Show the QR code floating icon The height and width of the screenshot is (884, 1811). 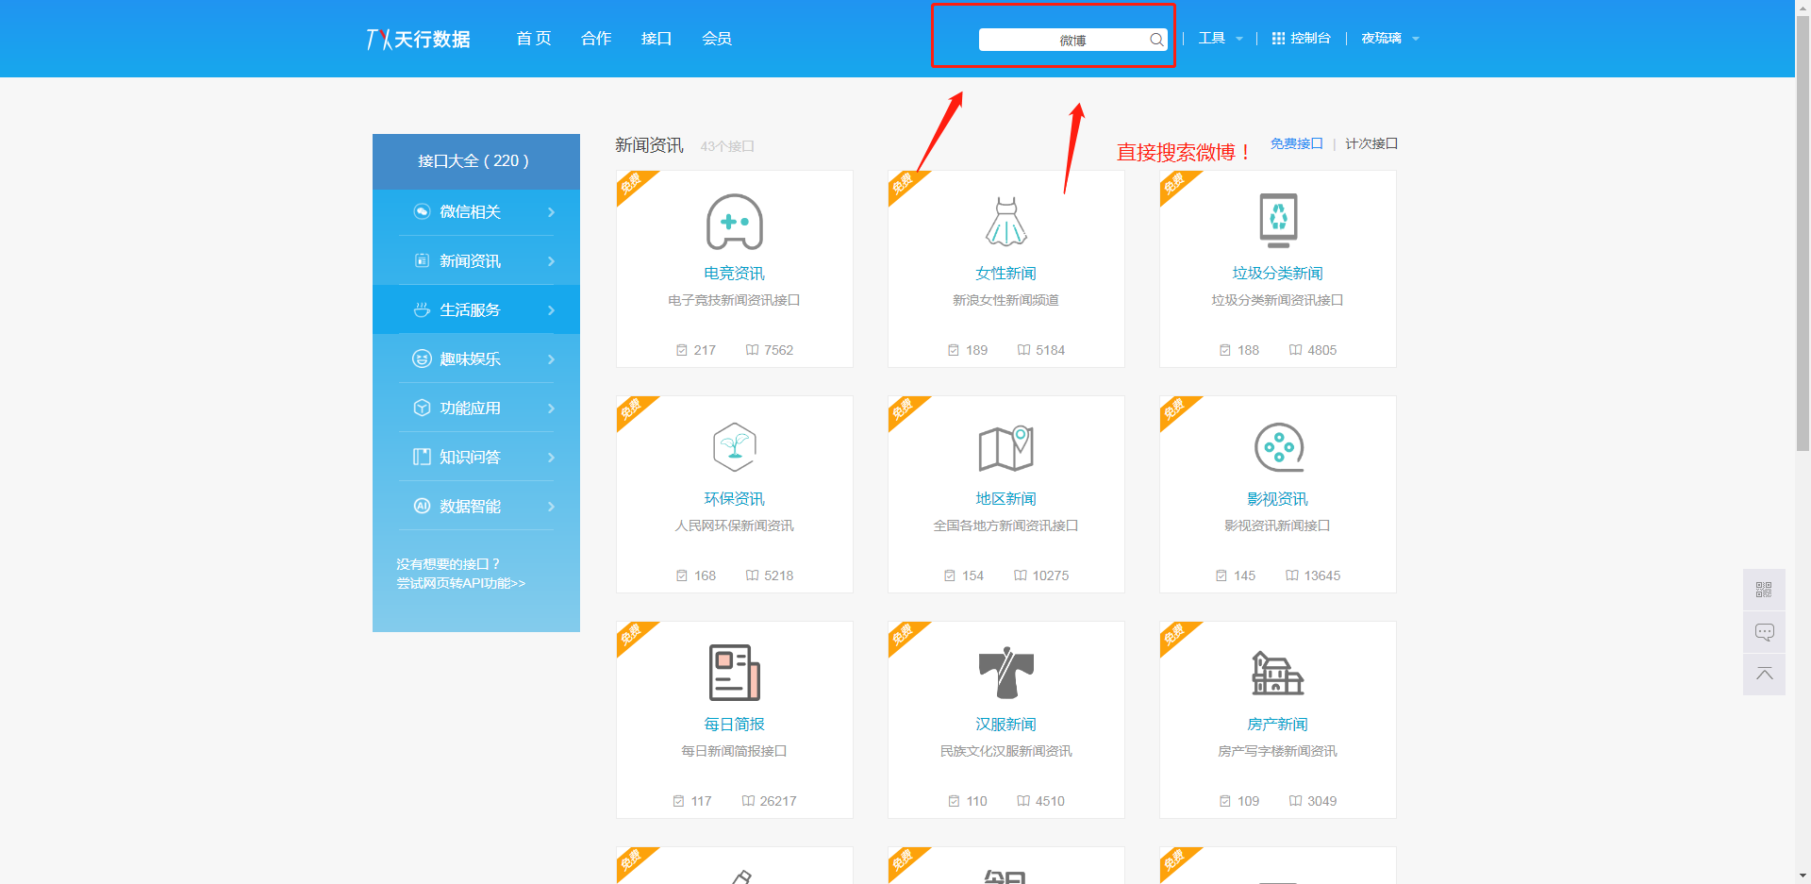[x=1764, y=590]
